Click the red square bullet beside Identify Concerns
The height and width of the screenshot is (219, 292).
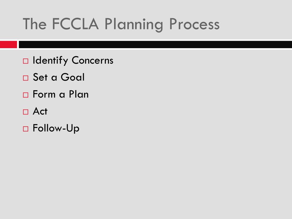pyautogui.click(x=26, y=61)
